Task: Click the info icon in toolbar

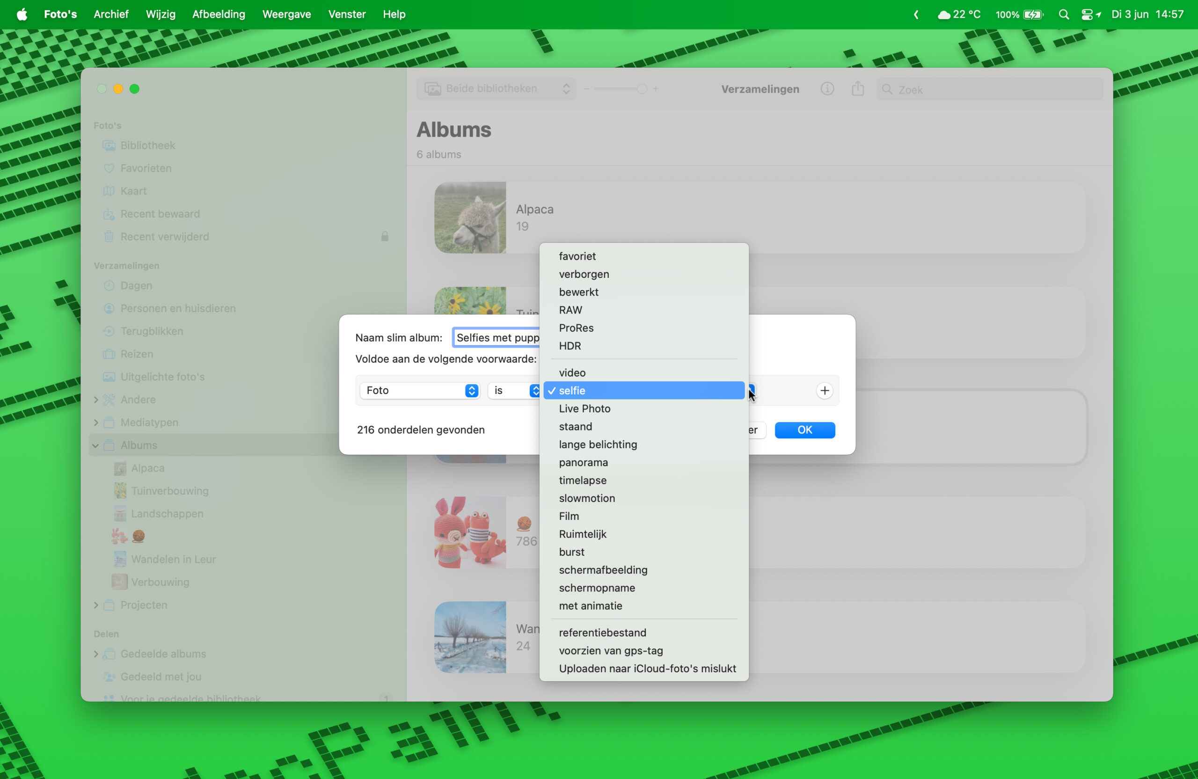Action: [827, 89]
